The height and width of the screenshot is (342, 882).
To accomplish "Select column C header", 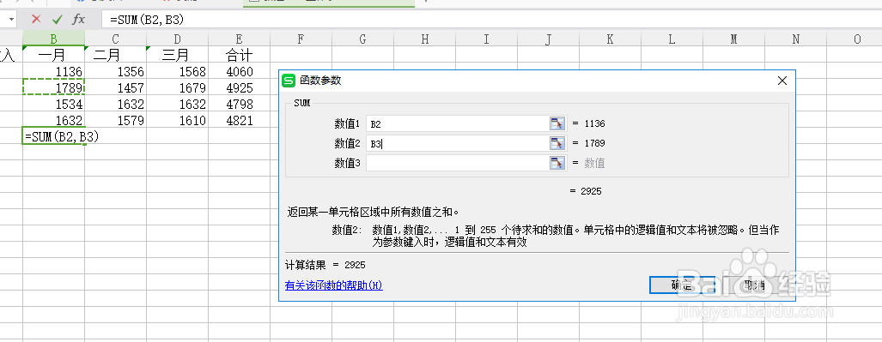I will [115, 39].
